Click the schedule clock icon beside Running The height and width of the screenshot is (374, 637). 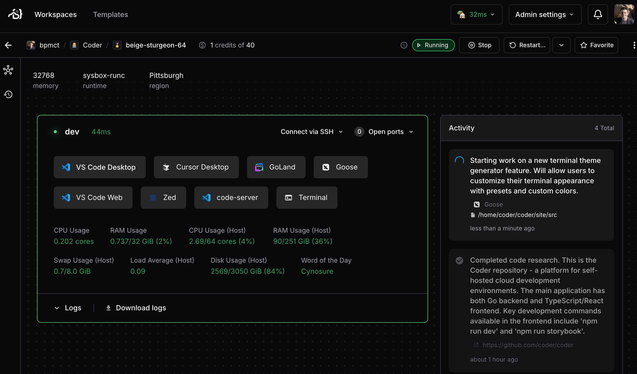(404, 45)
